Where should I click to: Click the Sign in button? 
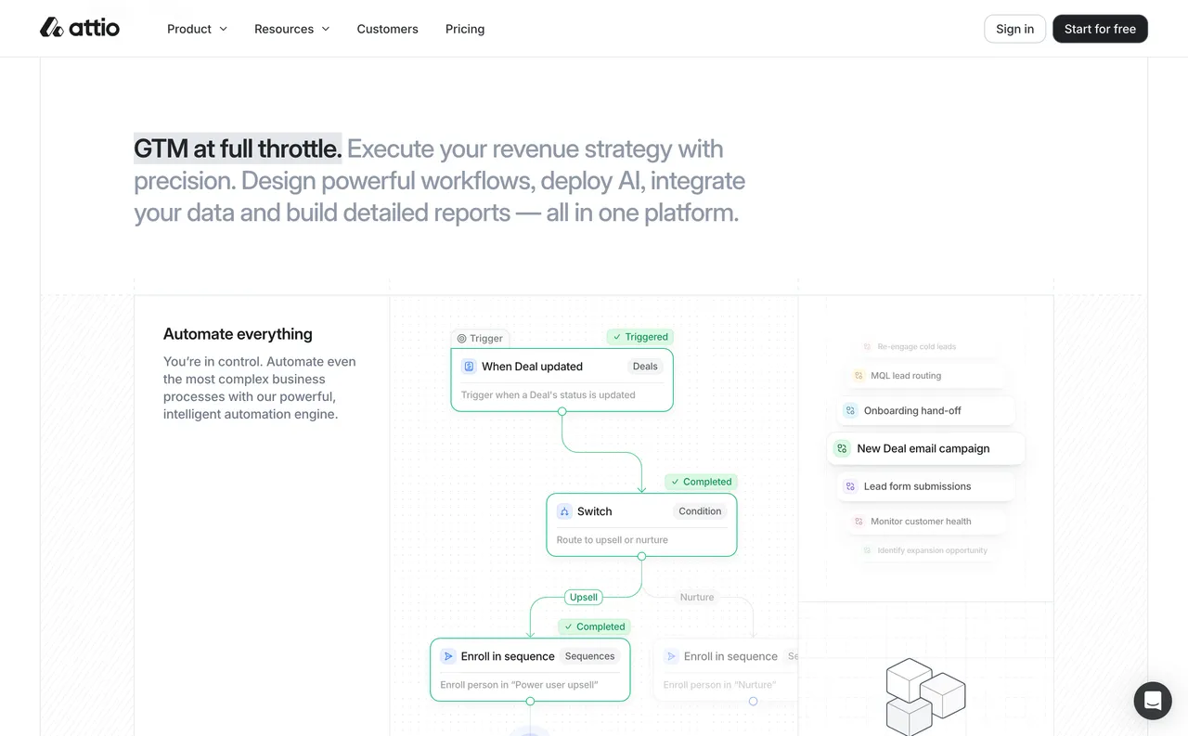pos(1014,29)
